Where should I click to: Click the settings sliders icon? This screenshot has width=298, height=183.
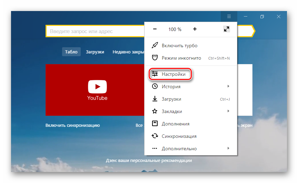pyautogui.click(x=155, y=74)
